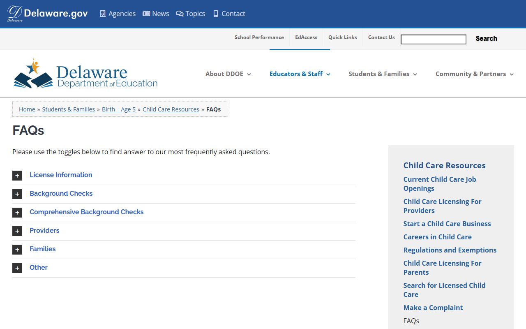Go to School Performance
The width and height of the screenshot is (526, 329).
click(x=259, y=37)
